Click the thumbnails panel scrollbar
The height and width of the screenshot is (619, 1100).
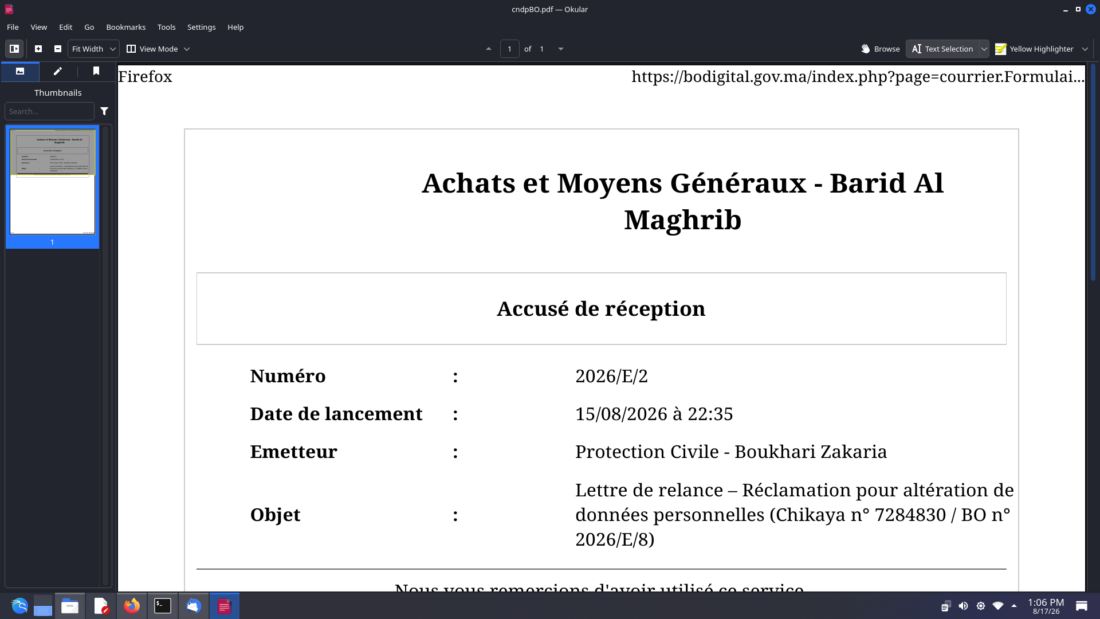[105, 355]
